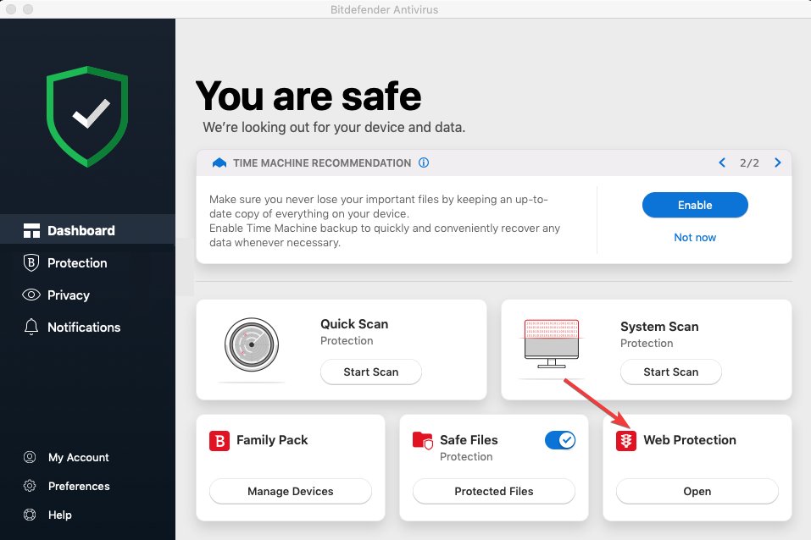Click the Web Protection traffic light icon
The image size is (811, 540).
[x=626, y=441]
